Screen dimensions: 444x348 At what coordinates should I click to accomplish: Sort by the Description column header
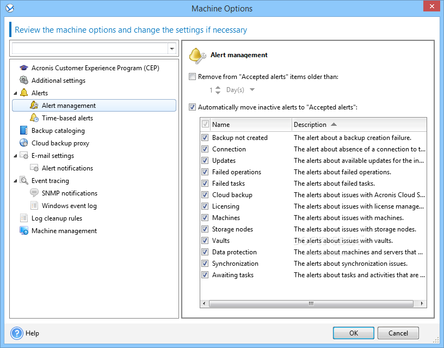click(x=359, y=124)
